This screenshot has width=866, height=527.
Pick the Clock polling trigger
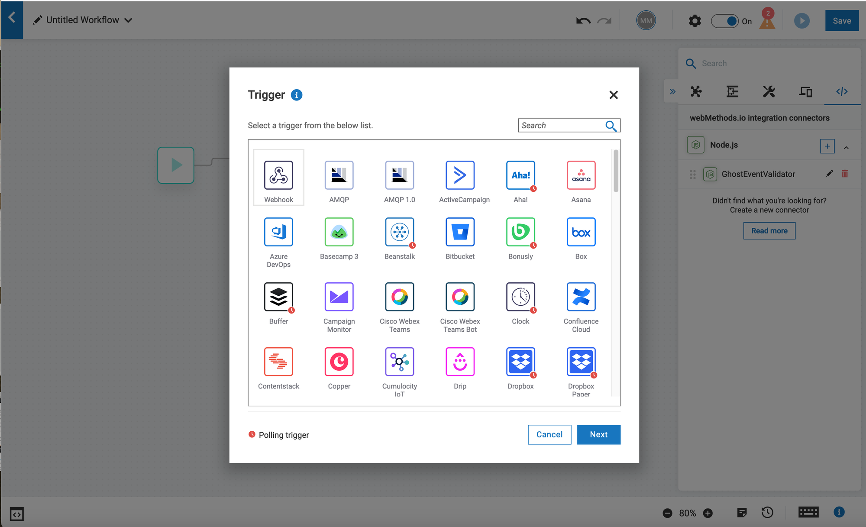pyautogui.click(x=520, y=297)
